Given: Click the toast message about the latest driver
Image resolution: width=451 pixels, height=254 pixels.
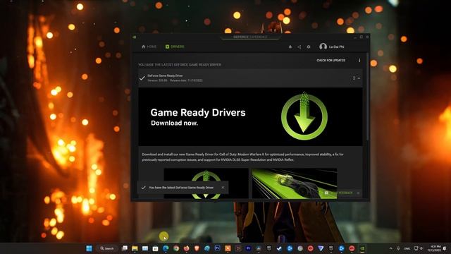Looking at the screenshot, I should (181, 188).
